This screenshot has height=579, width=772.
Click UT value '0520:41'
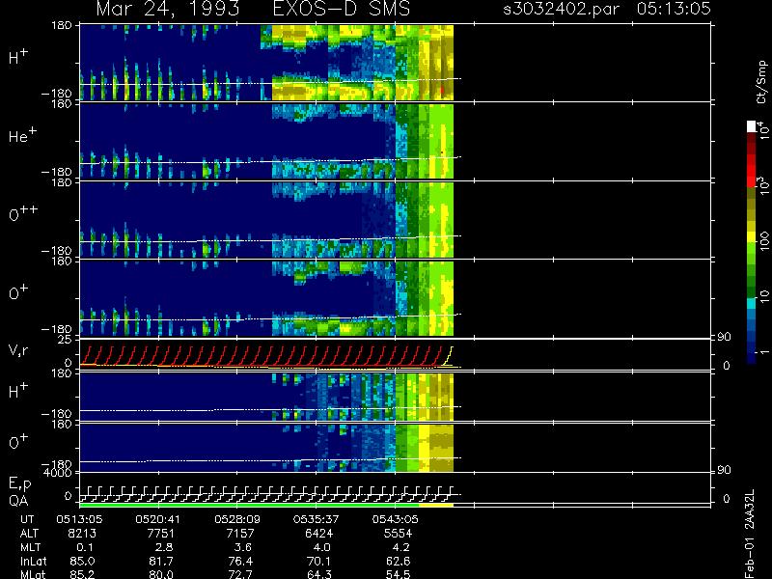point(158,519)
